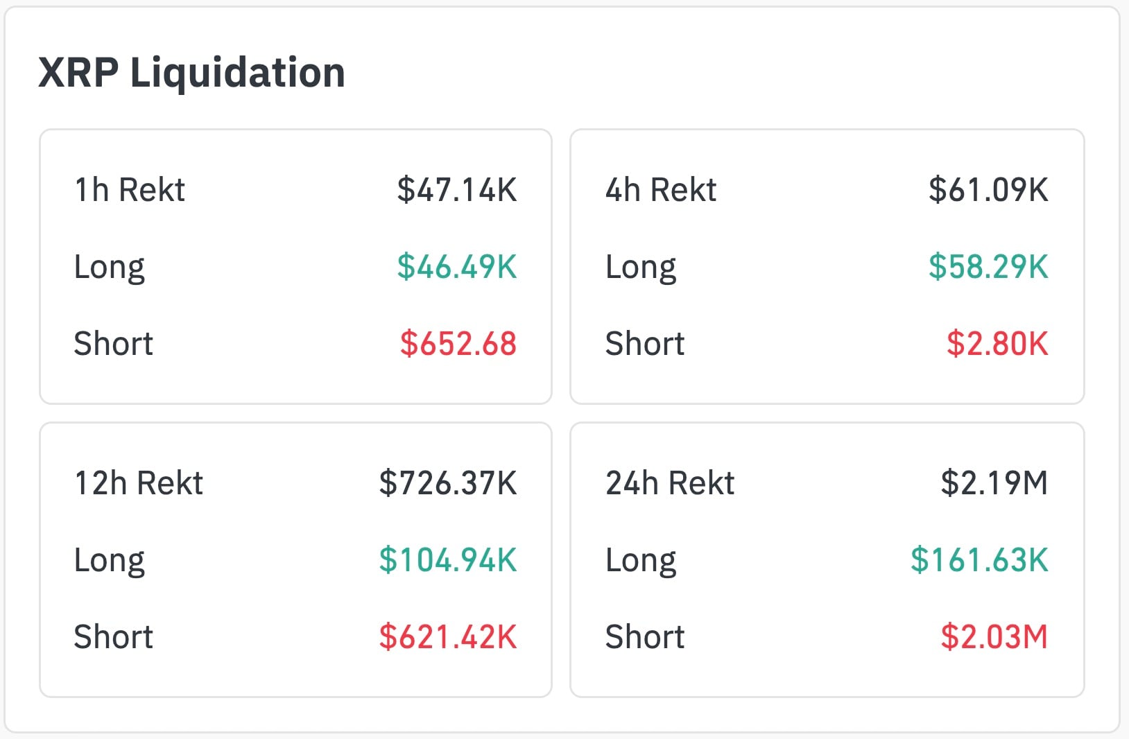
Task: Click the 4h Rekt total $61.09K
Action: point(988,190)
